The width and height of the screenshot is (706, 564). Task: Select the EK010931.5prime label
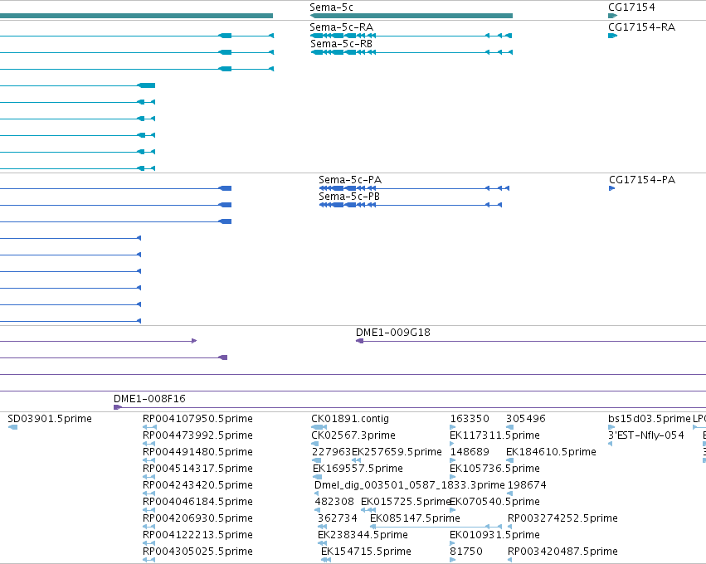point(494,535)
